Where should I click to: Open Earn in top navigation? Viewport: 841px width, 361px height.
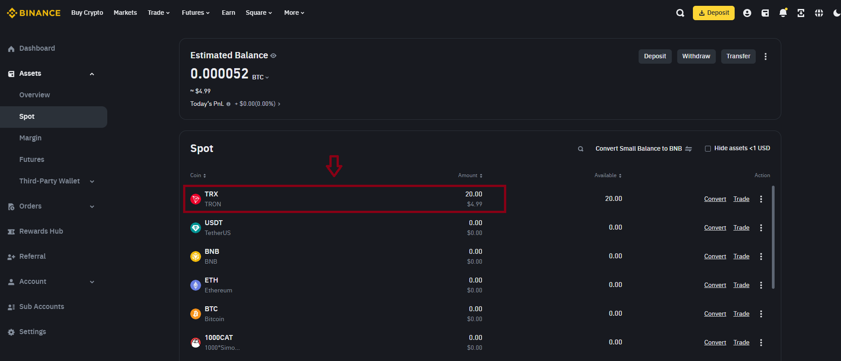228,13
